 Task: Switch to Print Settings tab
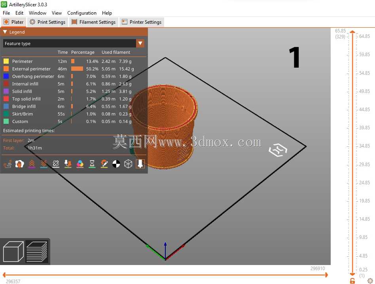[47, 22]
